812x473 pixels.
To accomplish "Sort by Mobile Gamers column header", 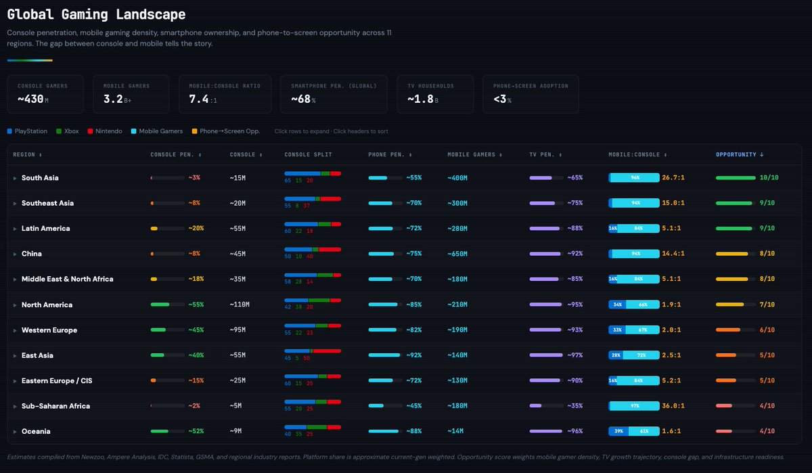I will click(475, 155).
